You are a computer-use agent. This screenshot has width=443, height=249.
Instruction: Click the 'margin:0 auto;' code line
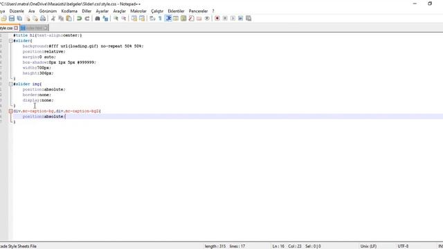39,57
